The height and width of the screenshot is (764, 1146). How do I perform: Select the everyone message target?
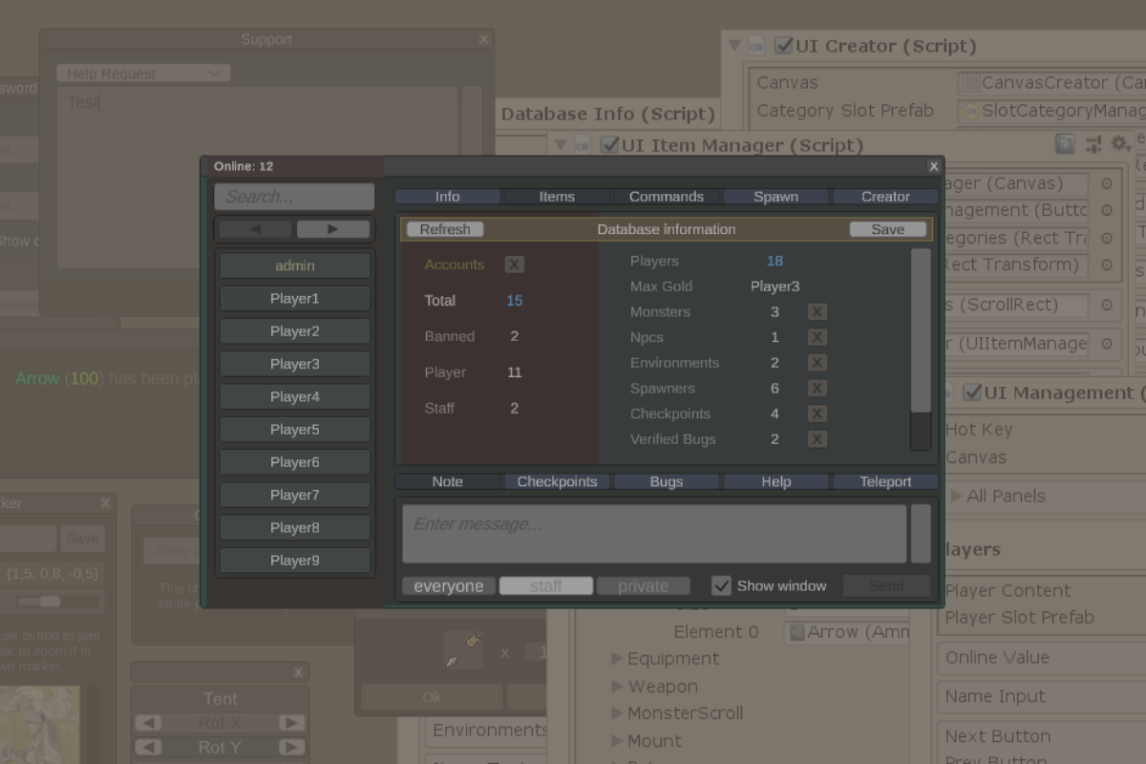(x=449, y=586)
